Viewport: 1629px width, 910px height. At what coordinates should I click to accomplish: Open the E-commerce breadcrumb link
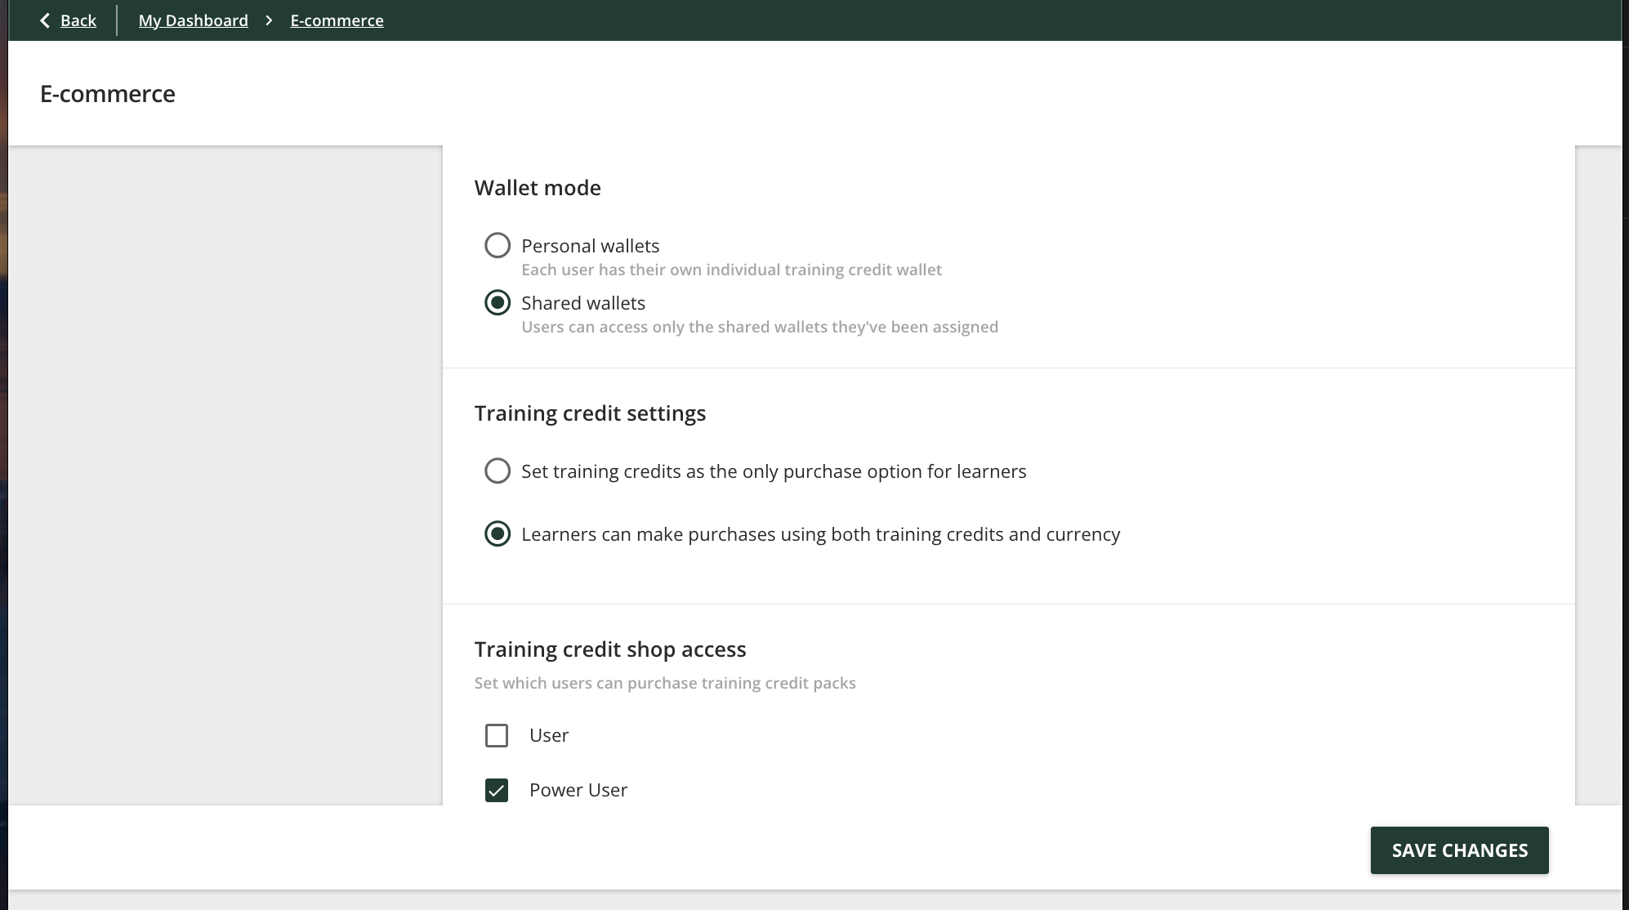click(337, 20)
